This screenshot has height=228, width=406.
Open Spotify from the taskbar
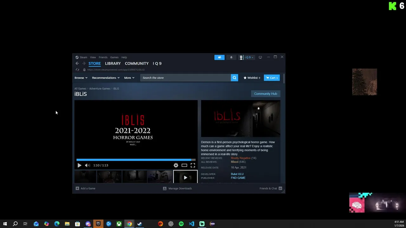[181, 224]
